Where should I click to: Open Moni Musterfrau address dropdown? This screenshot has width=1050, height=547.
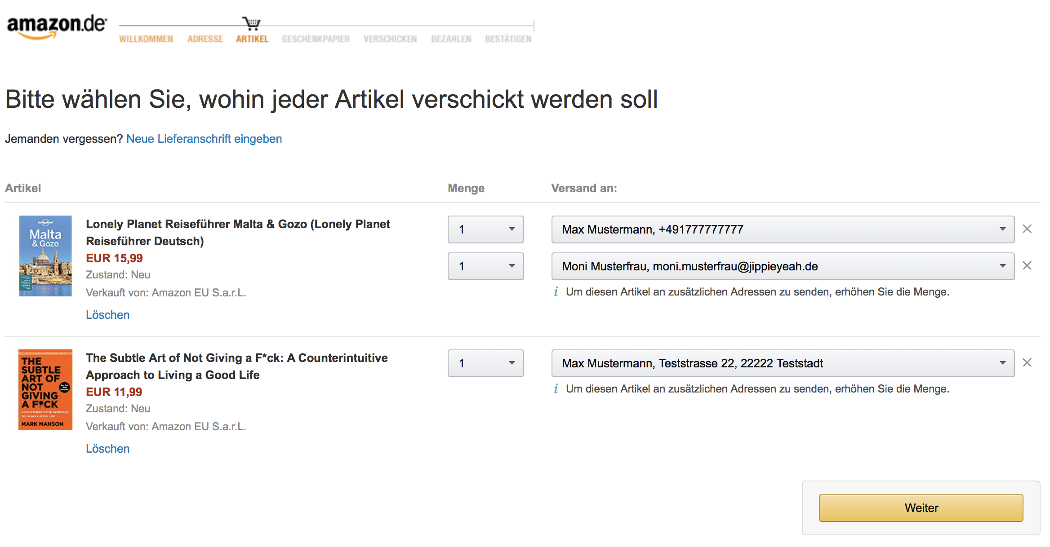coord(782,266)
